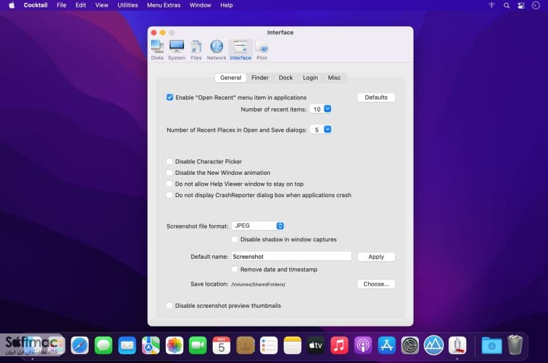Open Messages in the Dock
This screenshot has height=363, width=548.
click(x=103, y=346)
